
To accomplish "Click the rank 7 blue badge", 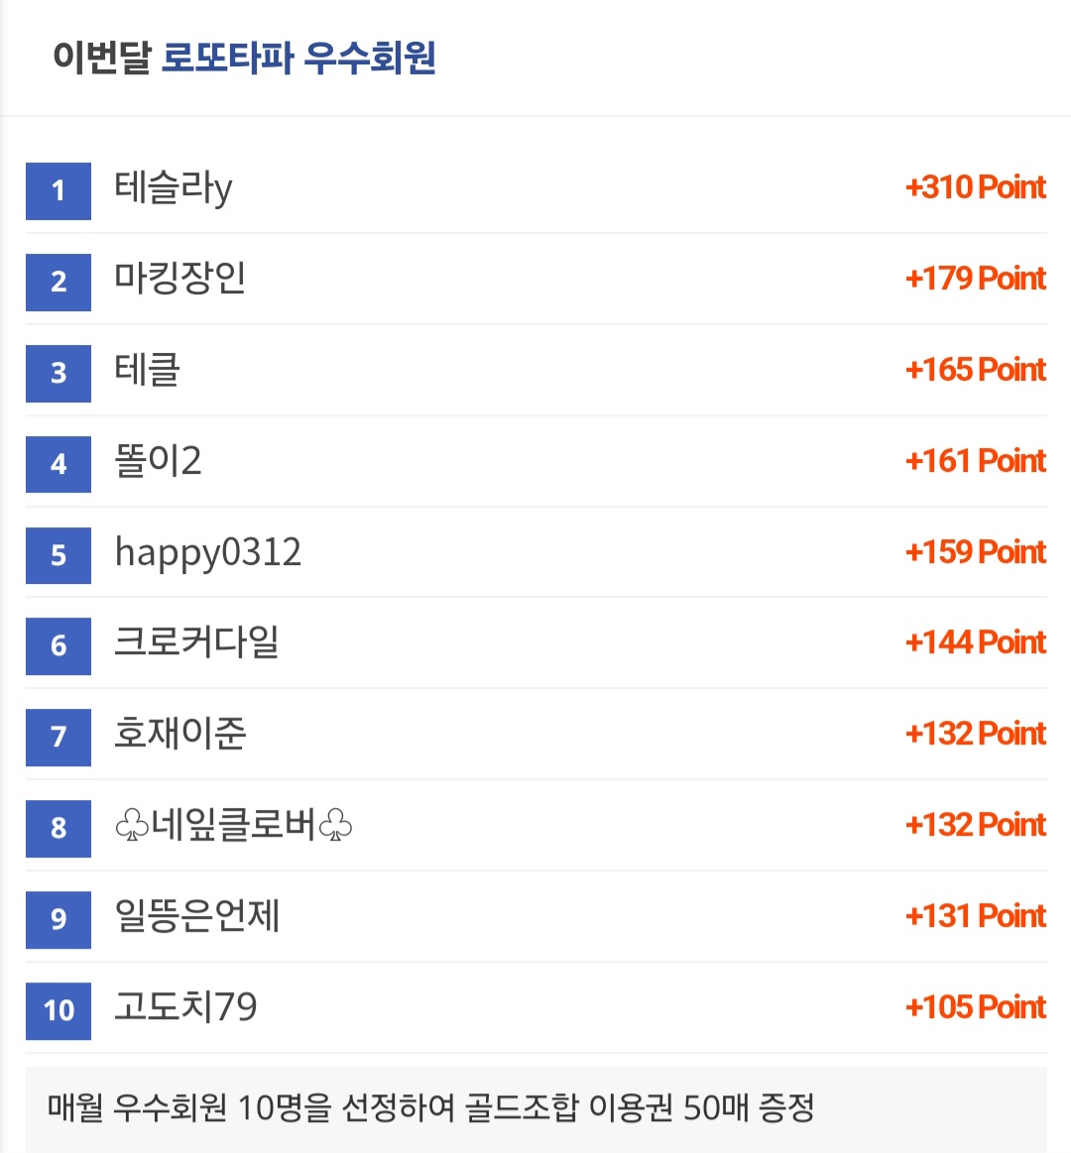I will (x=59, y=738).
